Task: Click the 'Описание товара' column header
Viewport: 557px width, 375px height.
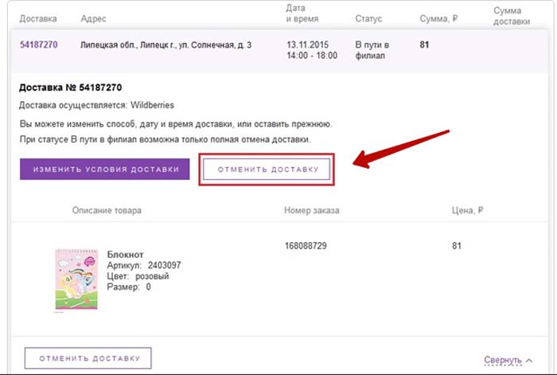Action: (107, 210)
